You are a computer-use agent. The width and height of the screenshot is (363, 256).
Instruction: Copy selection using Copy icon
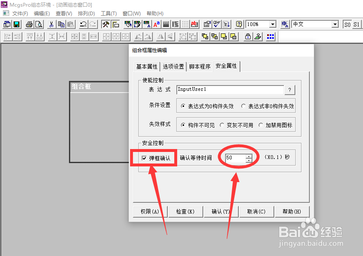[61, 24]
